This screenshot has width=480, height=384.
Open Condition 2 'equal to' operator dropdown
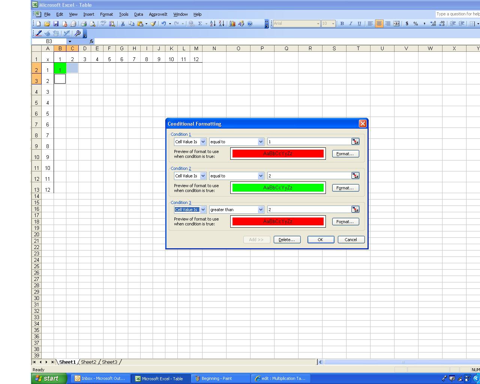(261, 176)
